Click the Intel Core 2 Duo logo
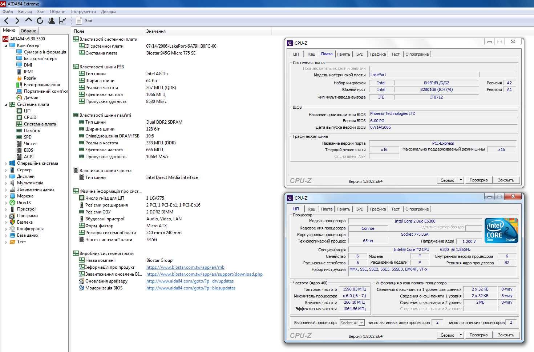This screenshot has height=352, width=534. (x=501, y=231)
